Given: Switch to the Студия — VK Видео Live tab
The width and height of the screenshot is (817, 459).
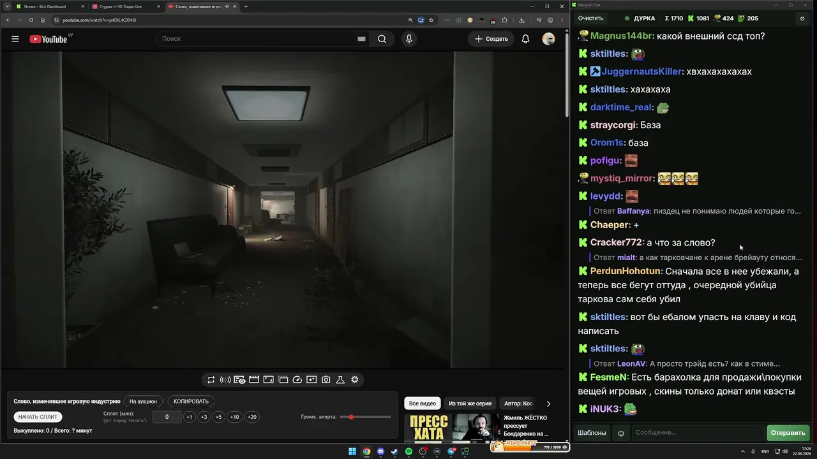Looking at the screenshot, I should coord(125,6).
